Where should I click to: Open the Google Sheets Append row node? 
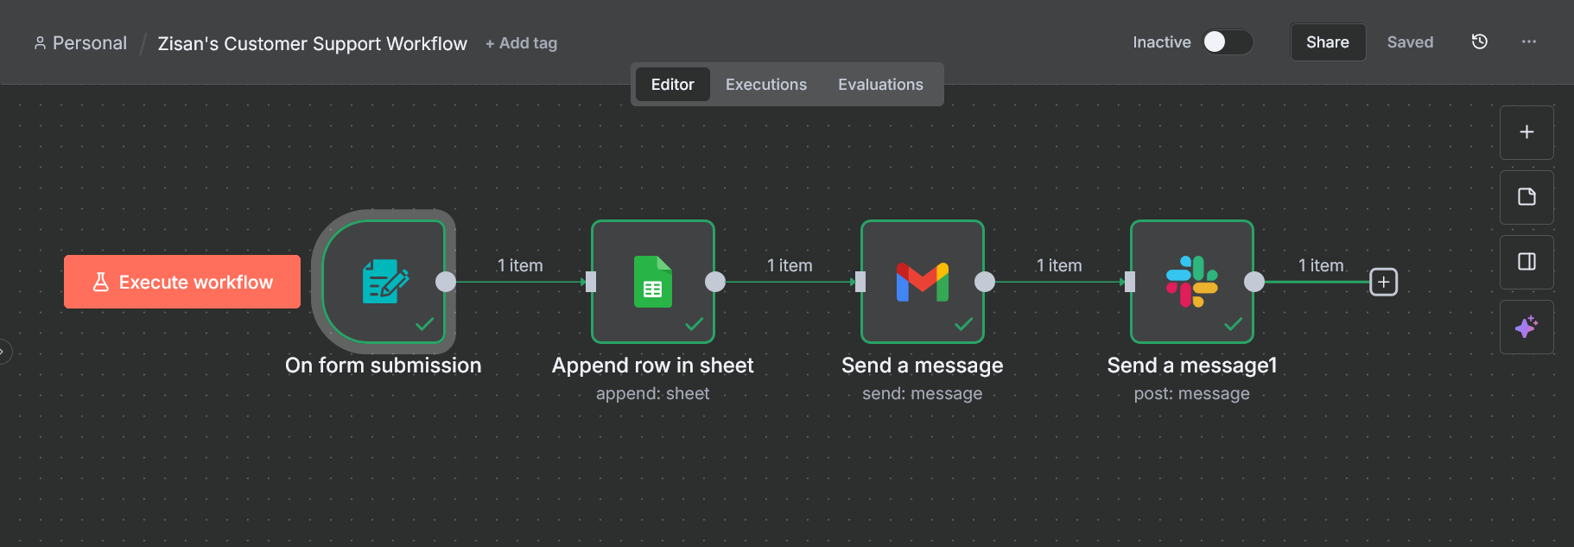coord(653,282)
